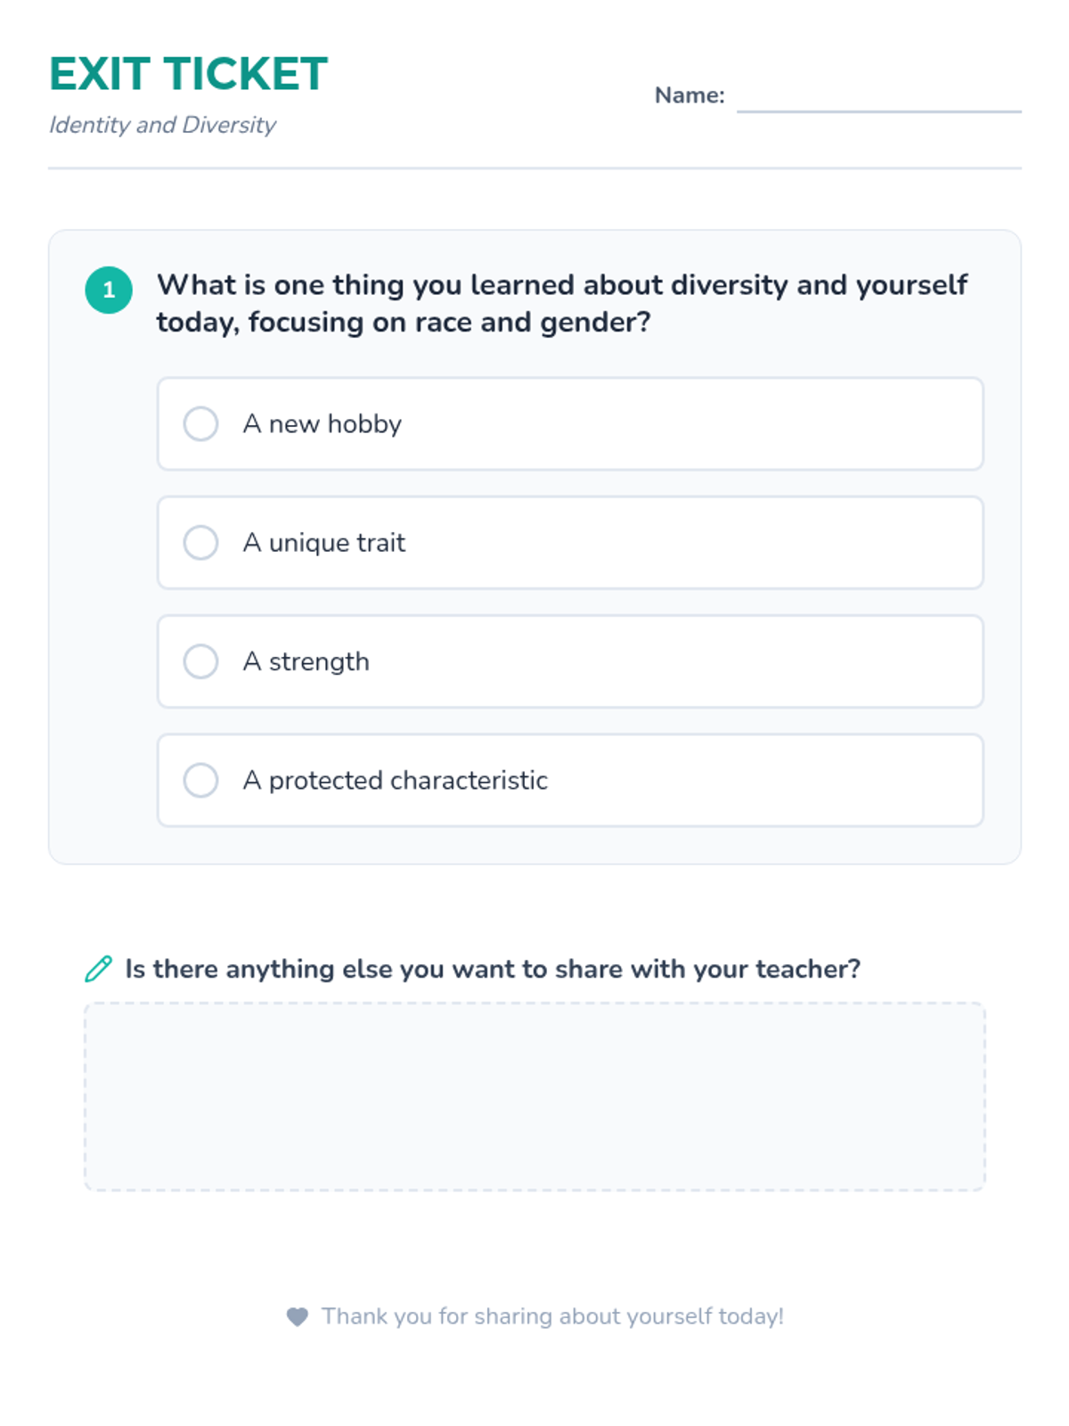
Task: Click the 'A unique trait' answer label text
Action: (323, 543)
